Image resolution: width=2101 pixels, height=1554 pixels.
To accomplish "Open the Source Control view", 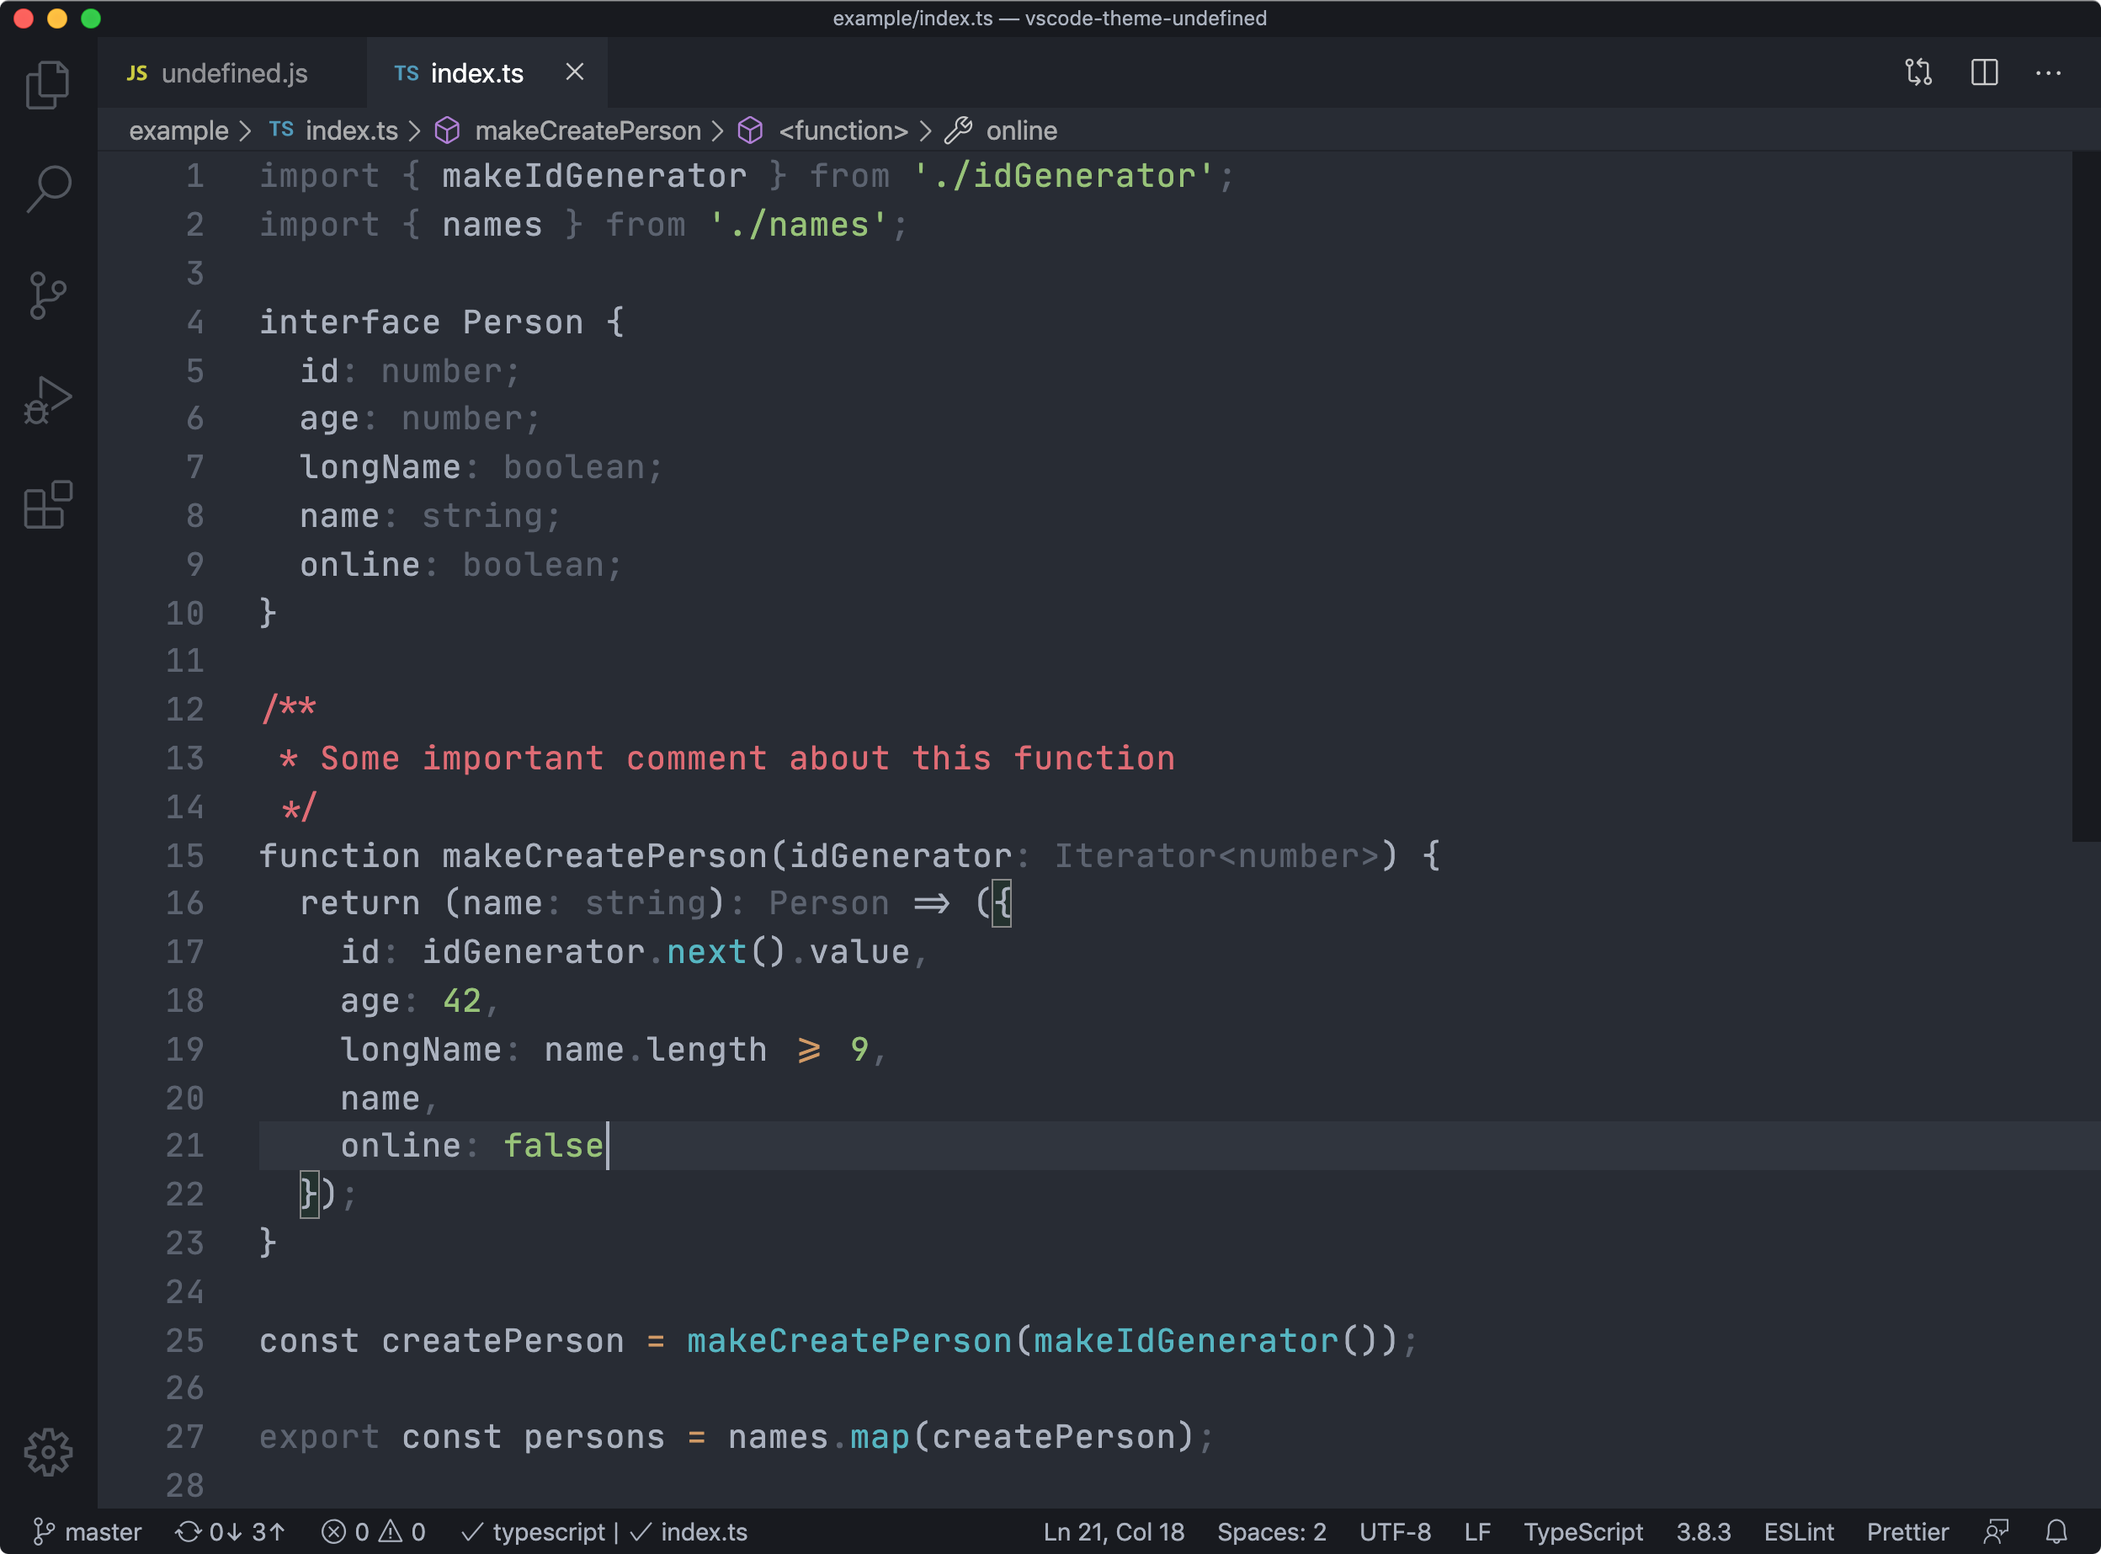I will 47,296.
